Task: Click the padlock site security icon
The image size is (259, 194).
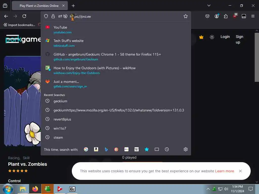Action: (x=53, y=16)
